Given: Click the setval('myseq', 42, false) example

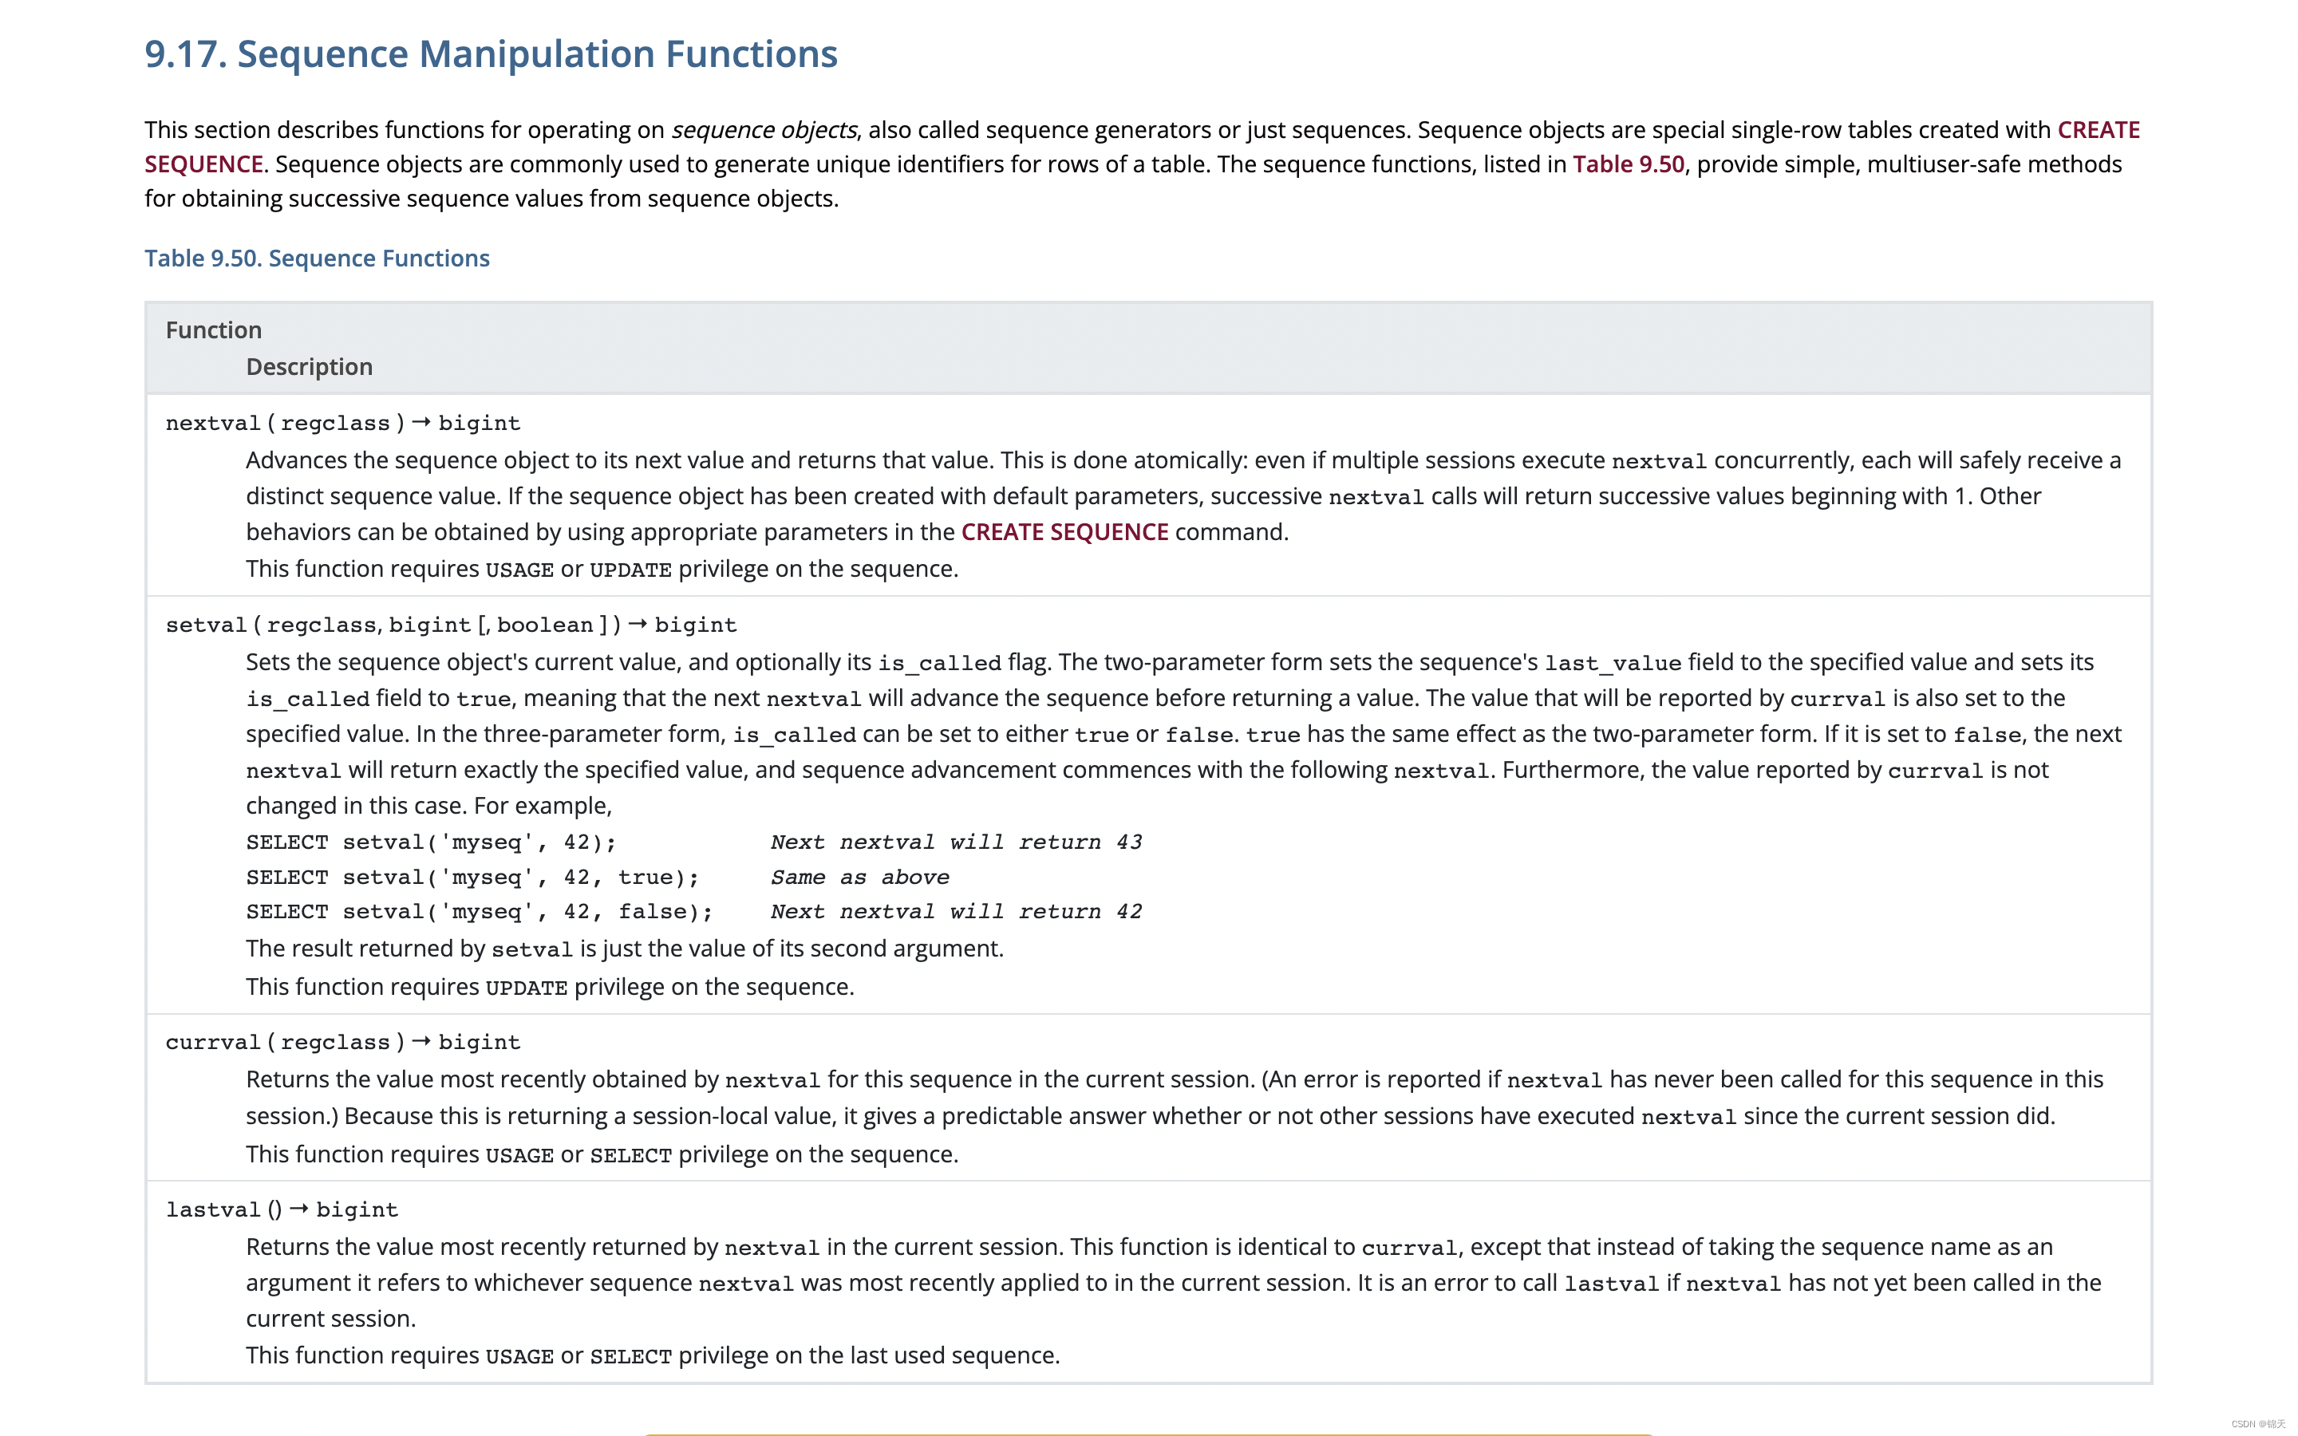Looking at the screenshot, I should pyautogui.click(x=479, y=912).
